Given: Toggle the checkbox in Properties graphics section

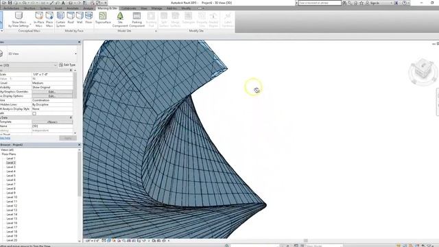Looking at the screenshot, I should (34, 113).
